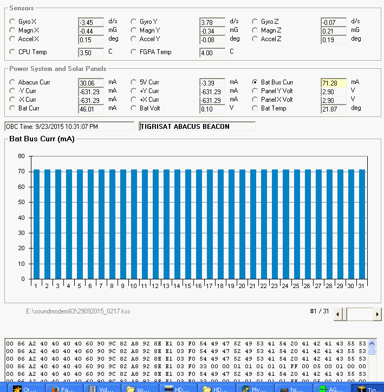Select the Bat Temp radio button
The width and height of the screenshot is (384, 392).
[x=255, y=108]
